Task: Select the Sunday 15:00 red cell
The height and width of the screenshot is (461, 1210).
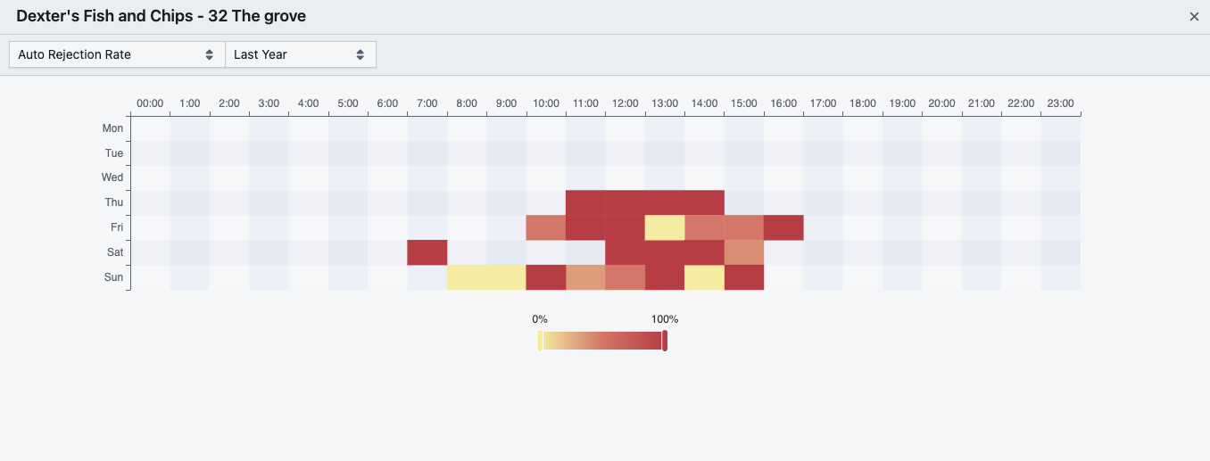Action: click(x=744, y=277)
